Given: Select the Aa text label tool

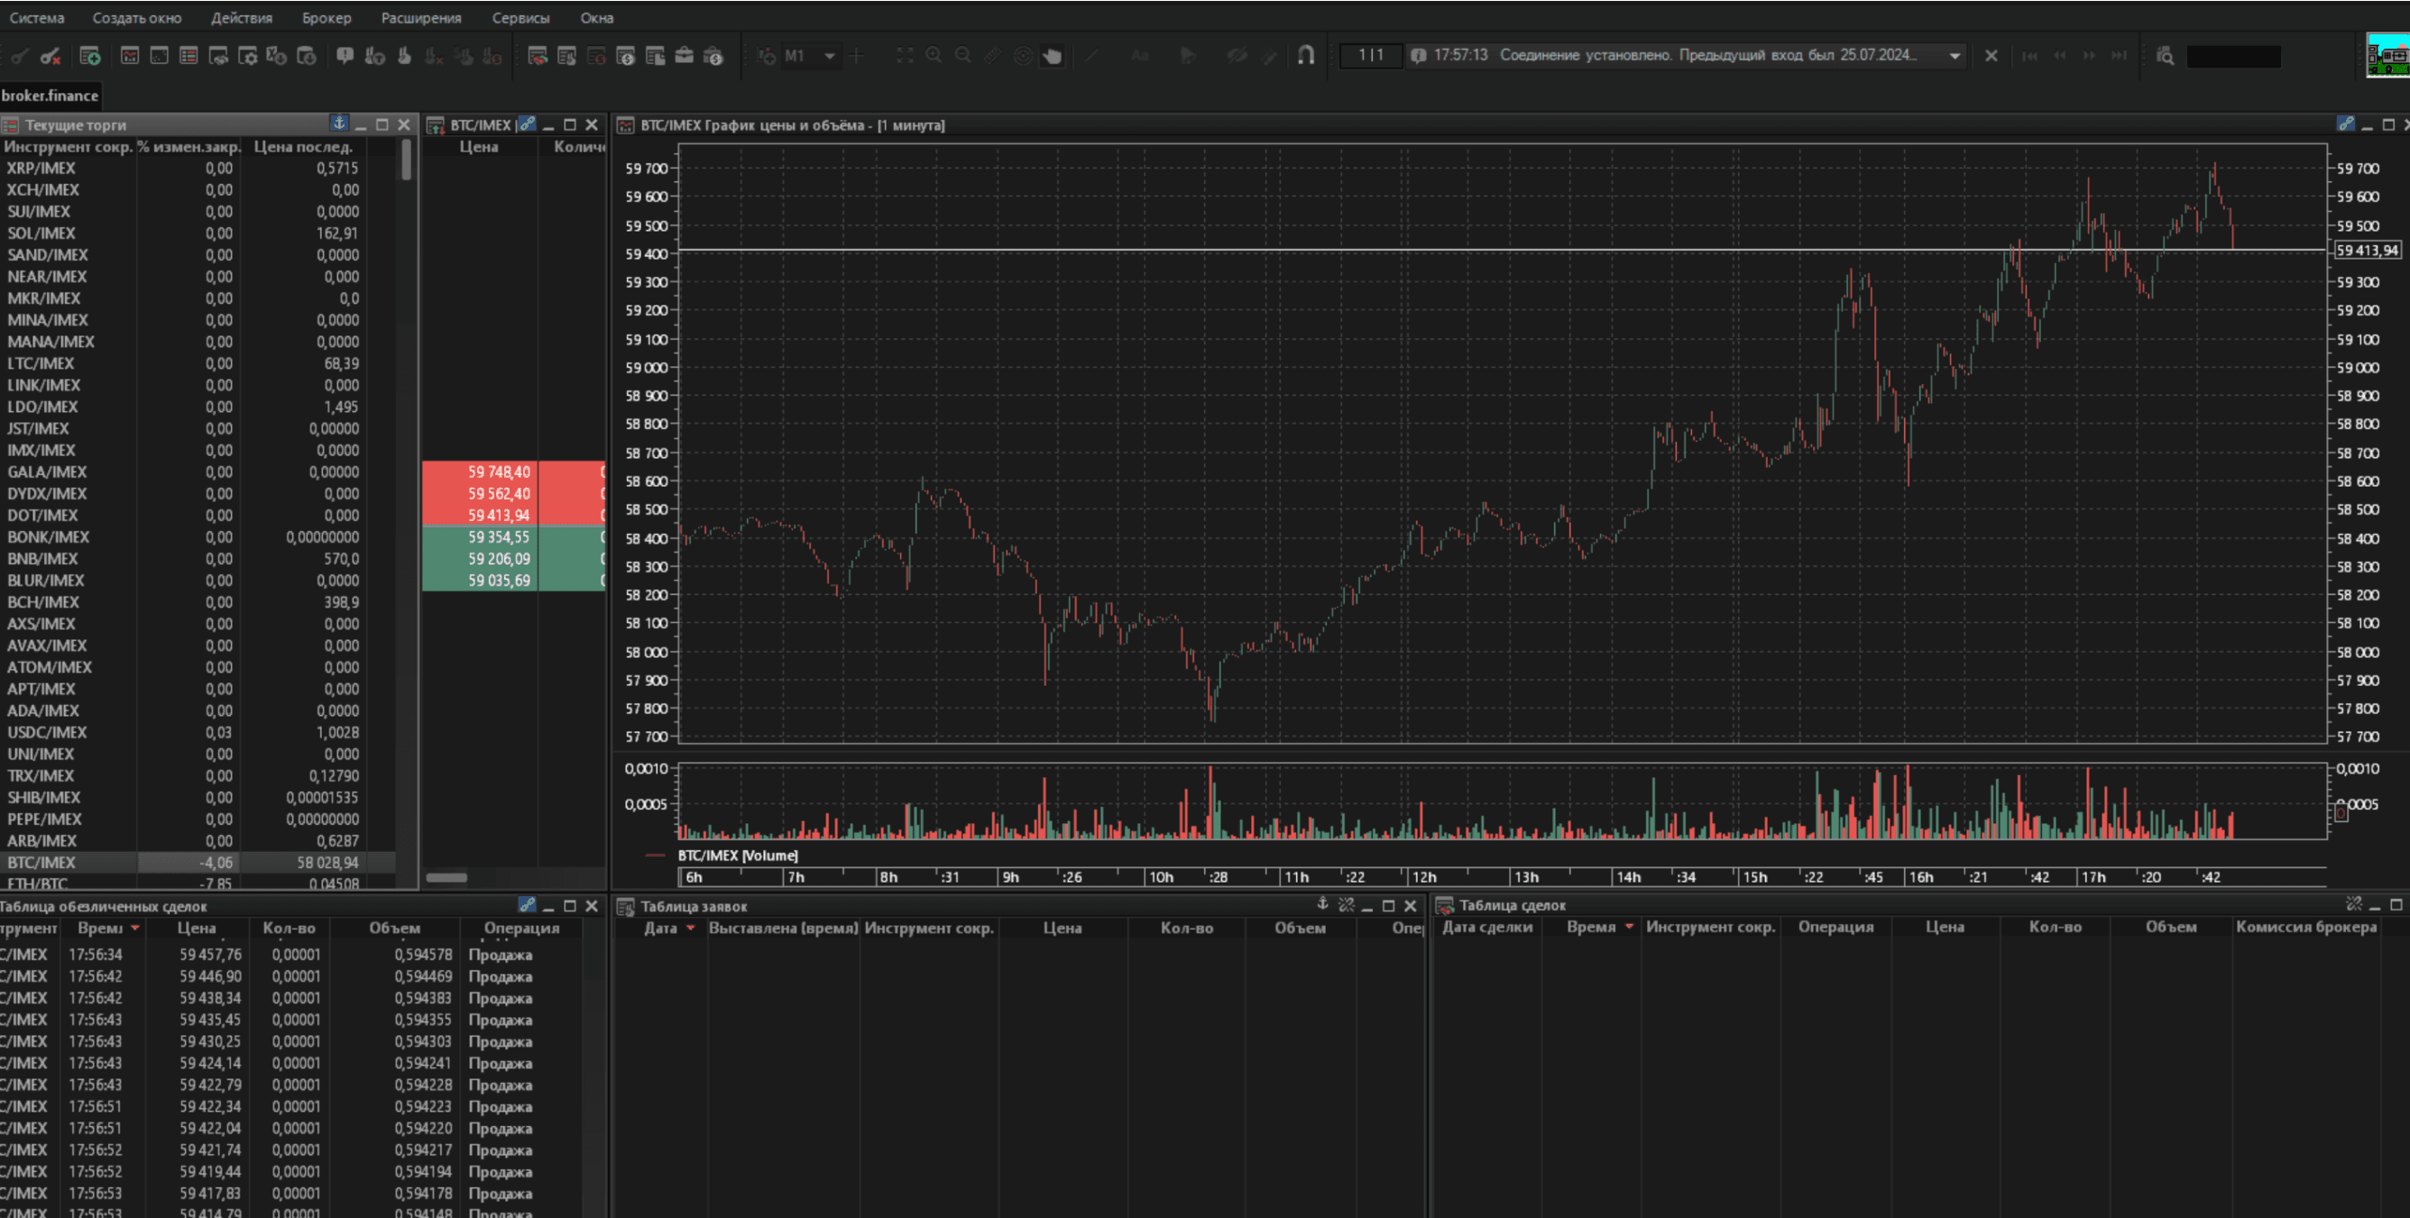Looking at the screenshot, I should click(1139, 56).
